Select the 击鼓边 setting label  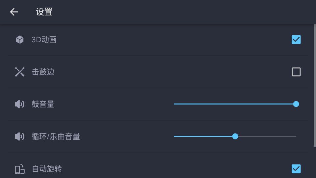(x=43, y=72)
